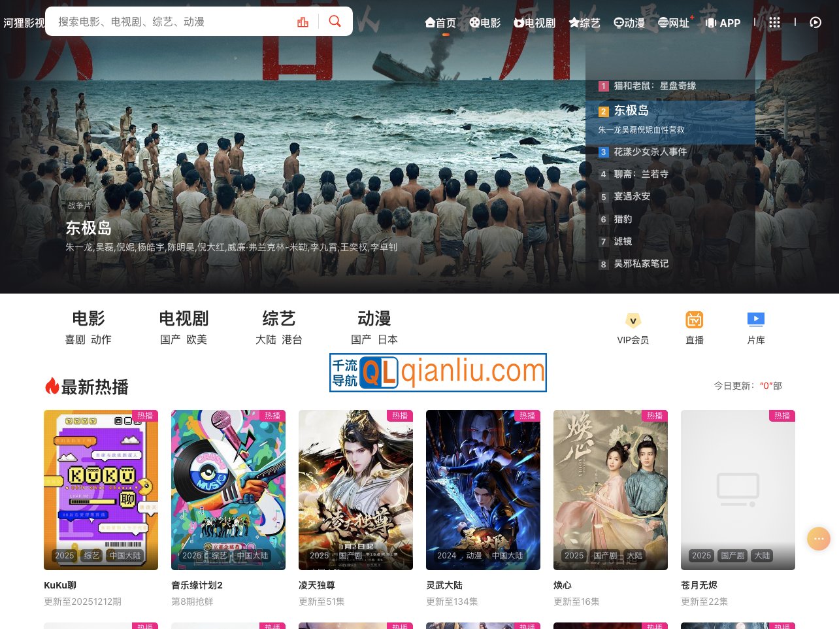Screen dimensions: 839x629
Task: Select 猫和老鼠：星盘奇缘 in the ranking list
Action: point(654,86)
